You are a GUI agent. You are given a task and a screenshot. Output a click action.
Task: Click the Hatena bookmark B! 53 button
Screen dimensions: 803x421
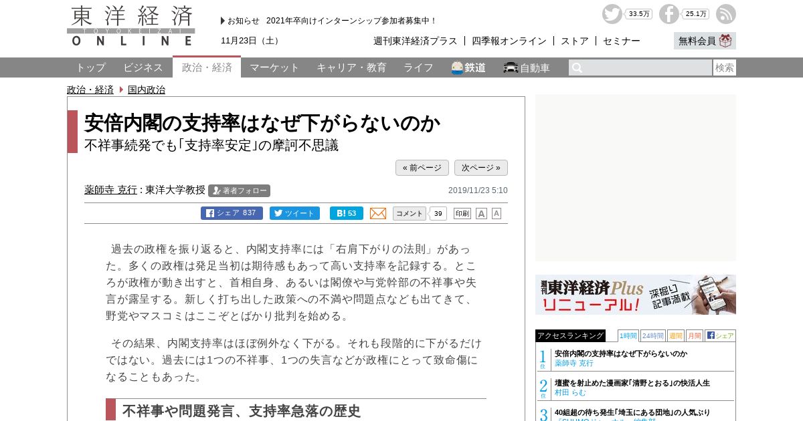[347, 213]
